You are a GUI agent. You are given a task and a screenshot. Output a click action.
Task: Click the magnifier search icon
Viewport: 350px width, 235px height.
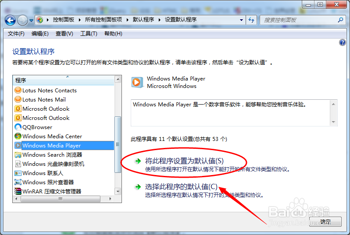pos(340,20)
